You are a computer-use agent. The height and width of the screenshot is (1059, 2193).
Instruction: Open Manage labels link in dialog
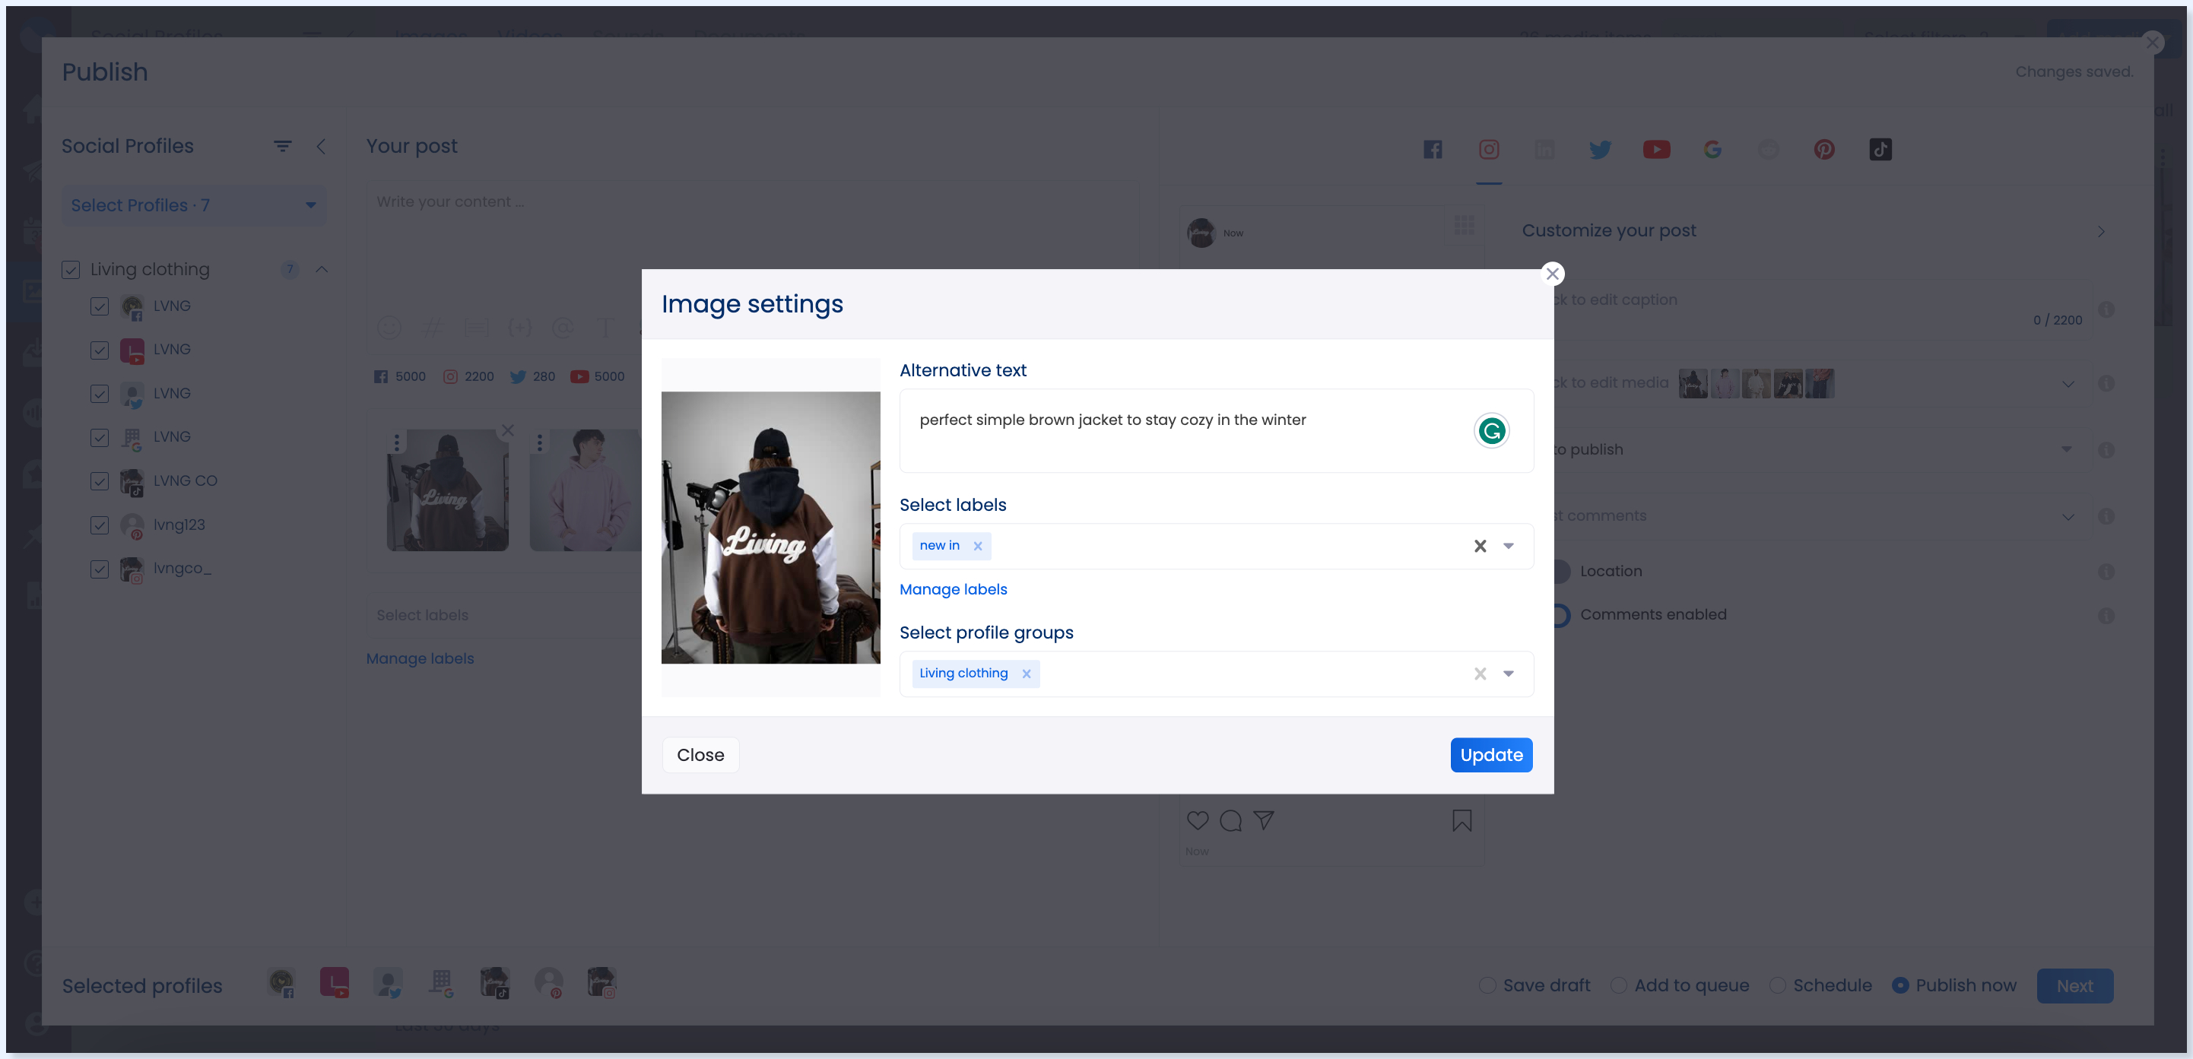click(x=954, y=590)
